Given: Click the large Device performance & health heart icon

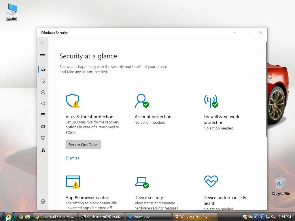Looking at the screenshot, I should coord(211,181).
